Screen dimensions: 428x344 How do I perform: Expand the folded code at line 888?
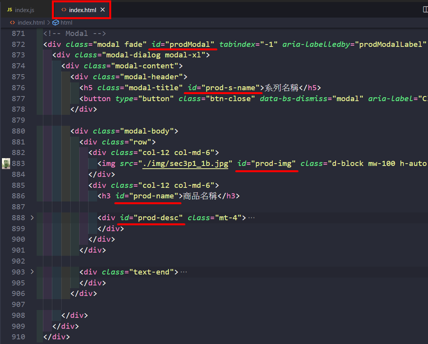click(x=32, y=217)
